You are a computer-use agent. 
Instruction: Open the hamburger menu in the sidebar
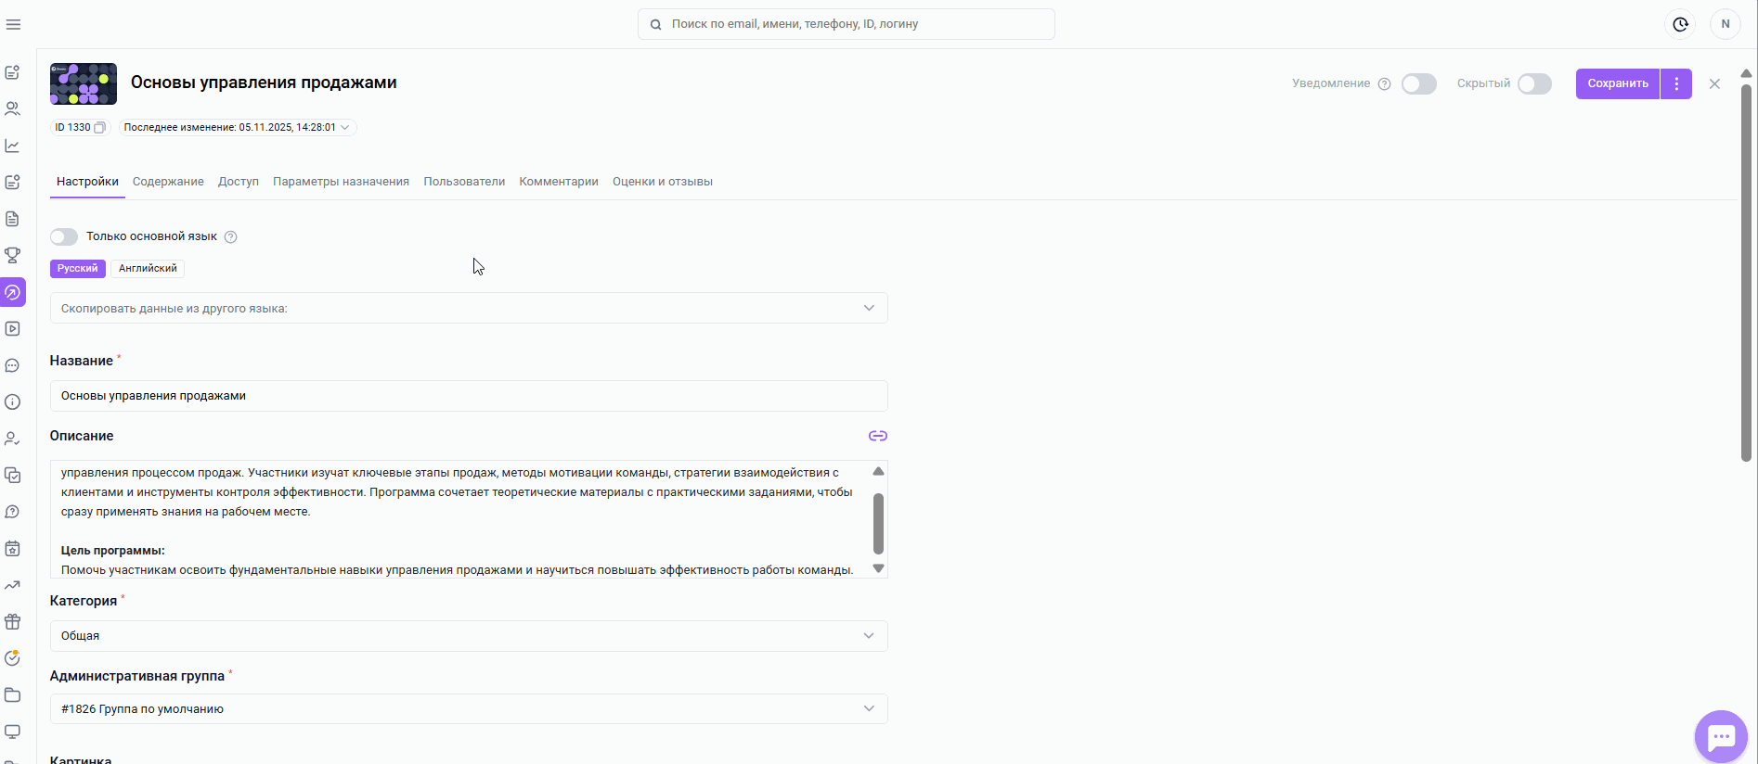13,24
